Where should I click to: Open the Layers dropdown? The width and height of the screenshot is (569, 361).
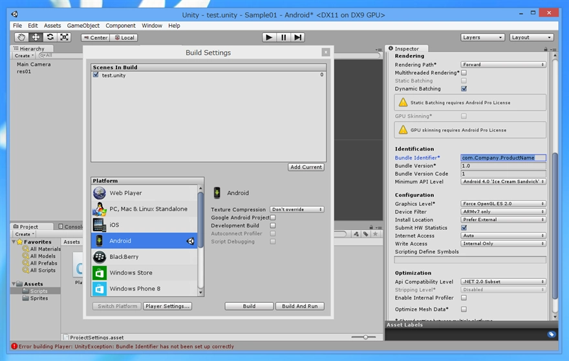click(482, 37)
